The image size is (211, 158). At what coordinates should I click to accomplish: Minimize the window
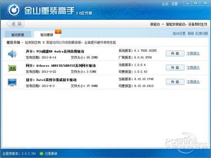(187, 3)
